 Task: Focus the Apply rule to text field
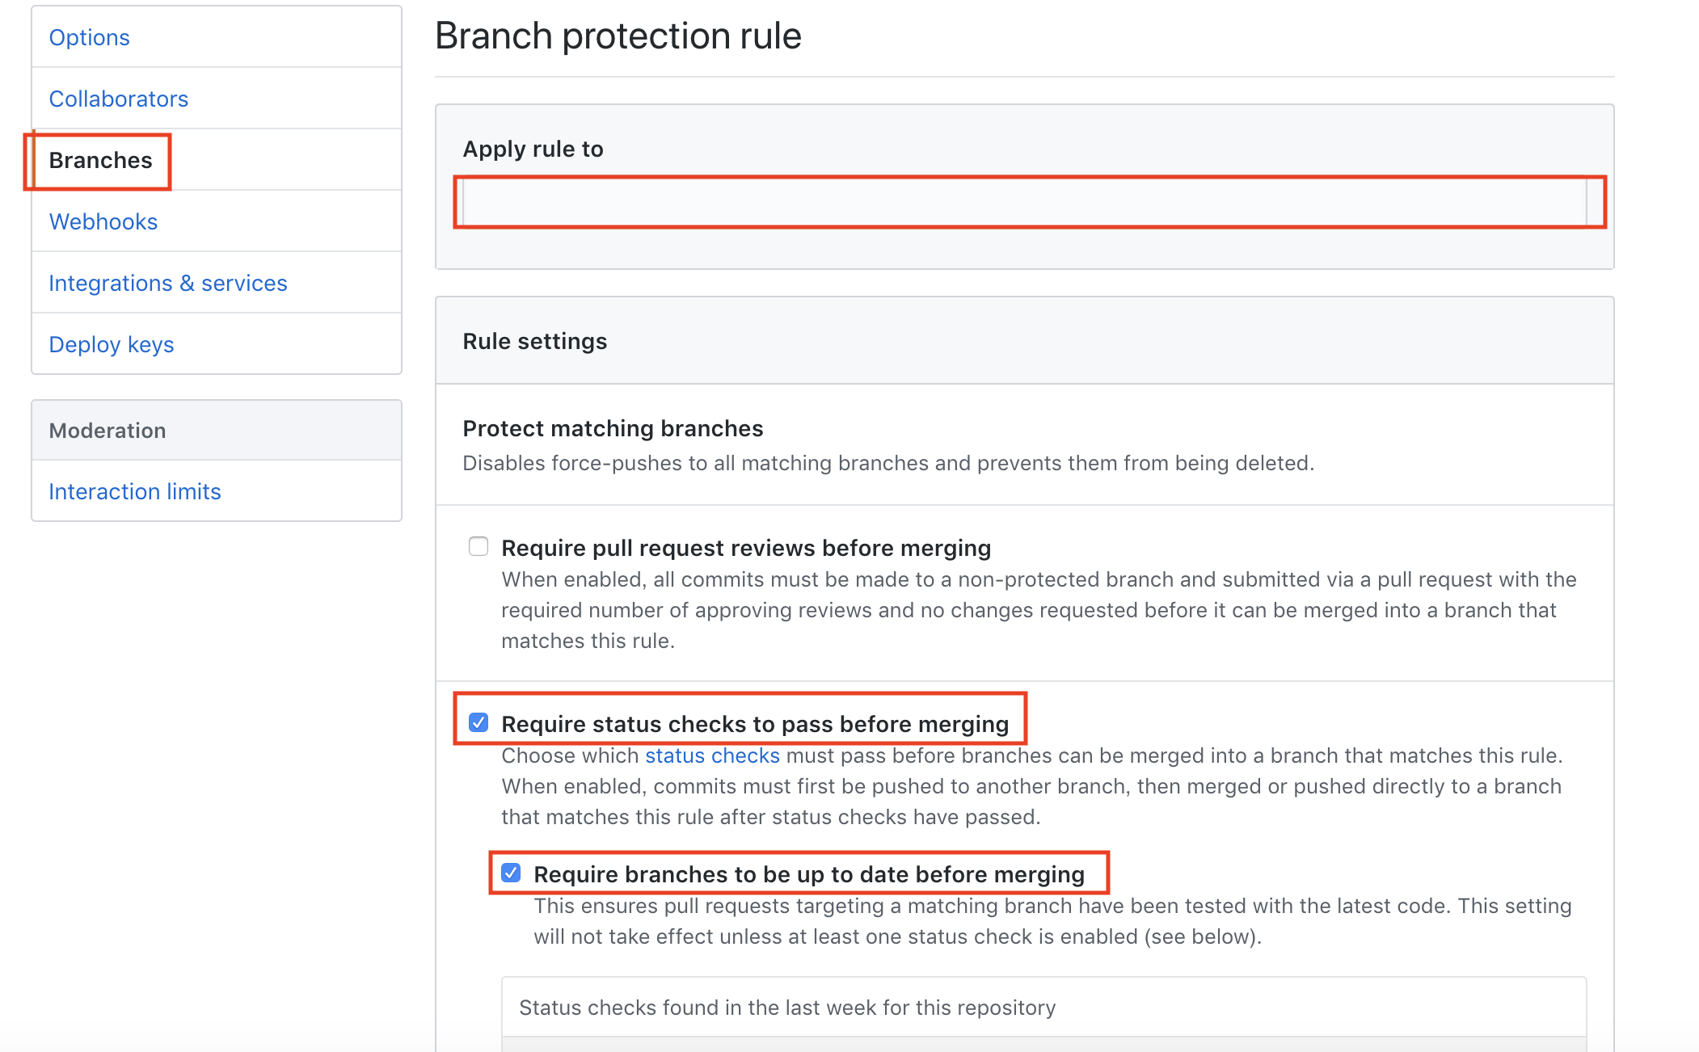[1025, 202]
